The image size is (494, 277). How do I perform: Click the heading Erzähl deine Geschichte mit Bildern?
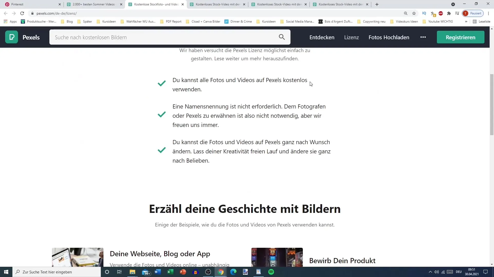point(245,209)
